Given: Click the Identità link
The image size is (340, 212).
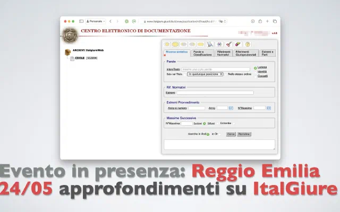Looking at the screenshot, I should click(262, 72).
